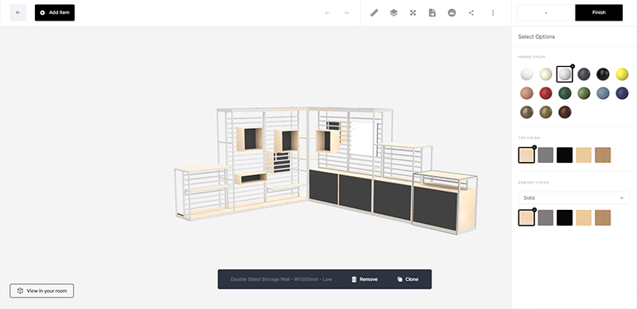Viewport: 637px width, 309px height.
Task: Click the fit-to-screen expand icon
Action: [x=413, y=12]
